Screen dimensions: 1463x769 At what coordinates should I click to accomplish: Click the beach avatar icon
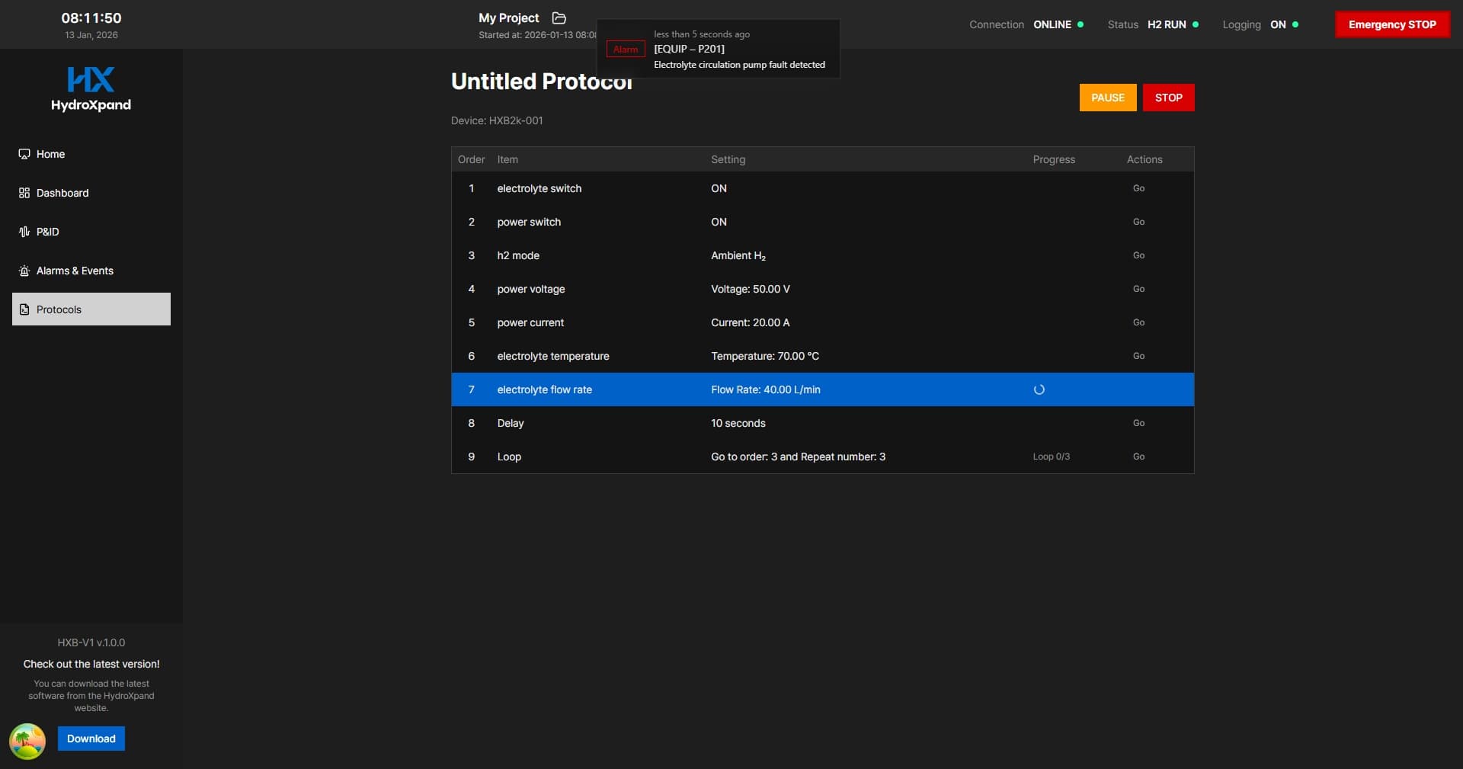(27, 741)
